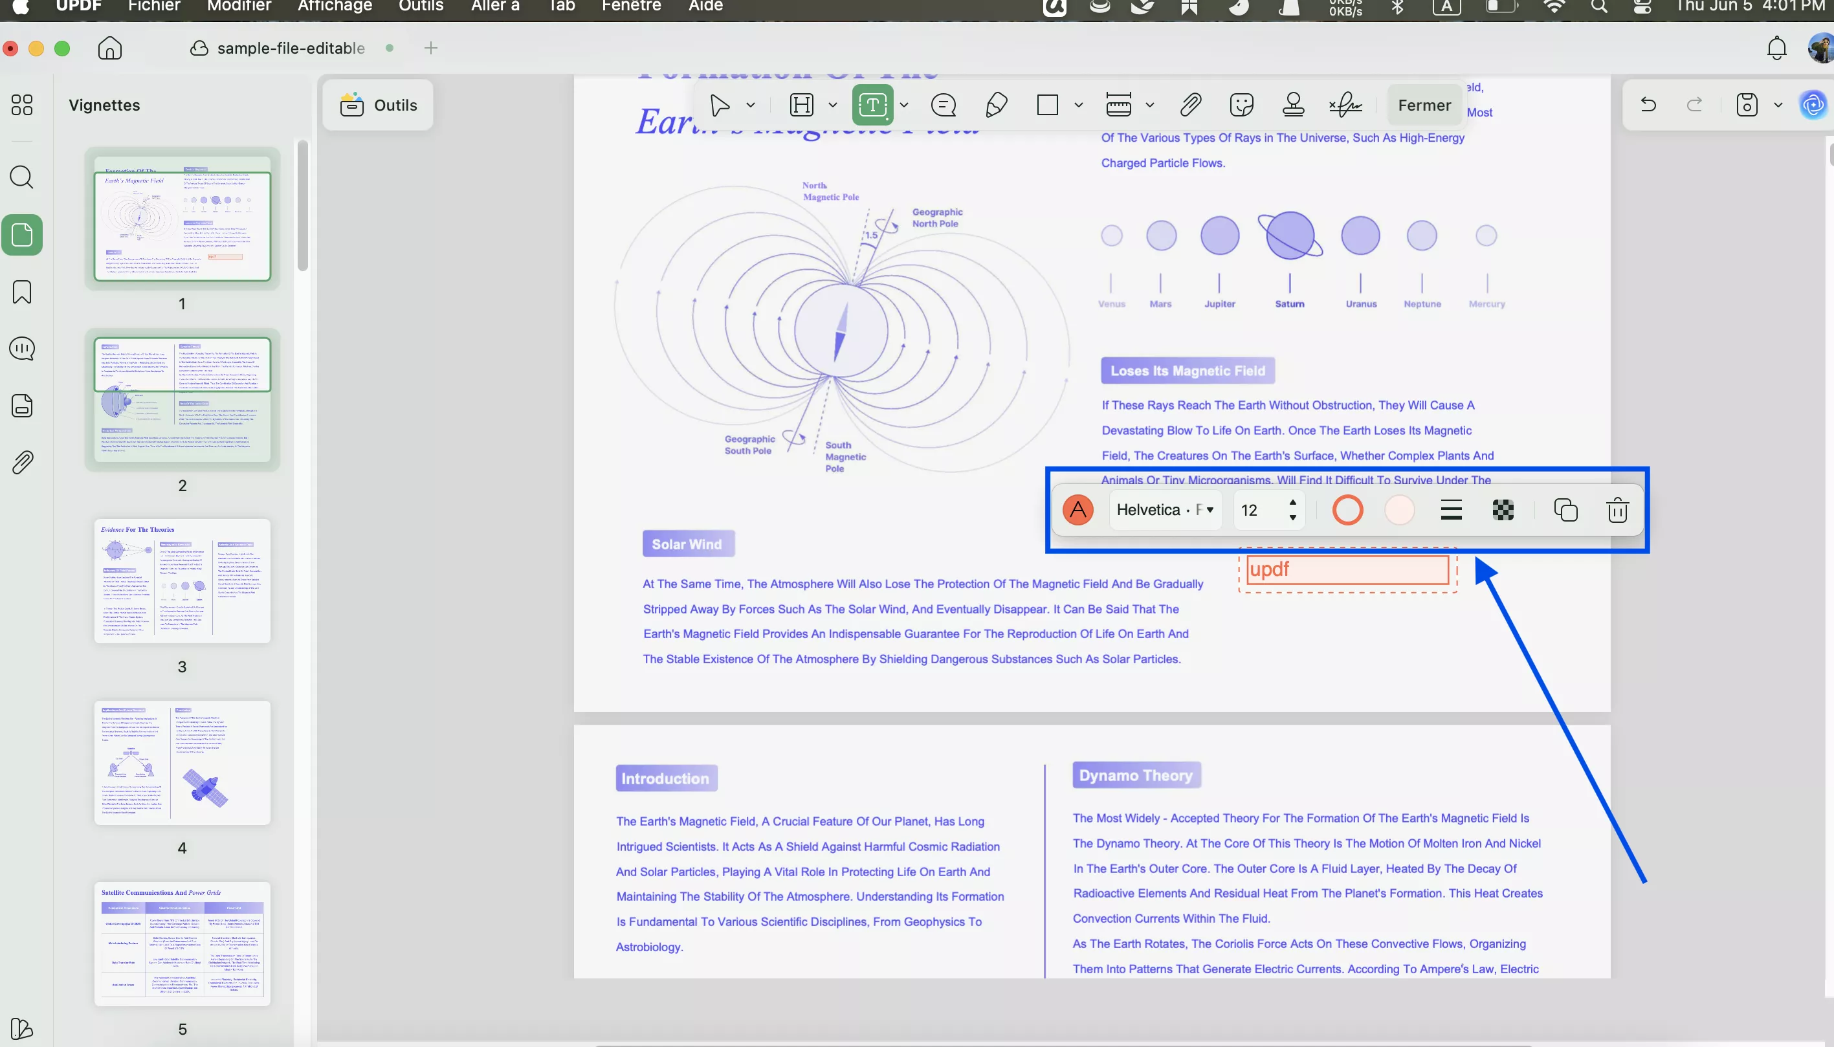Expand the text box tool dropdown arrow
Viewport: 1834px width, 1047px height.
coord(903,105)
